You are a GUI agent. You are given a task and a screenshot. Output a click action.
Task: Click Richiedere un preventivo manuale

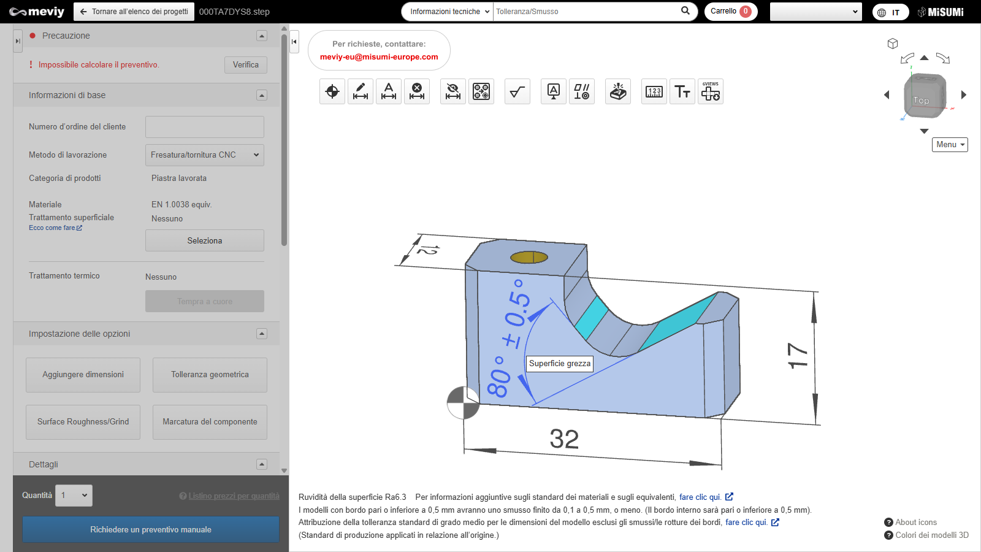(x=151, y=529)
